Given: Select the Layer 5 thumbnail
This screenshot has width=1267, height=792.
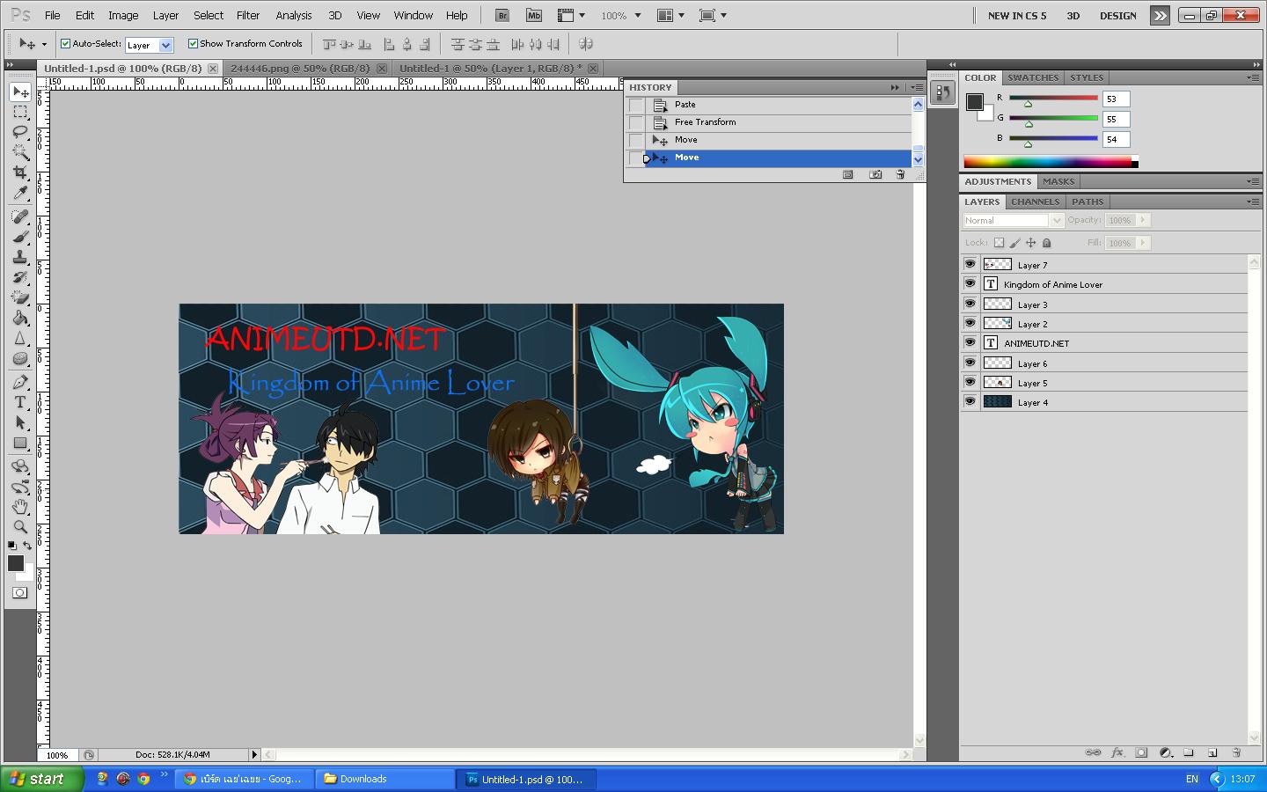Looking at the screenshot, I should pyautogui.click(x=997, y=382).
